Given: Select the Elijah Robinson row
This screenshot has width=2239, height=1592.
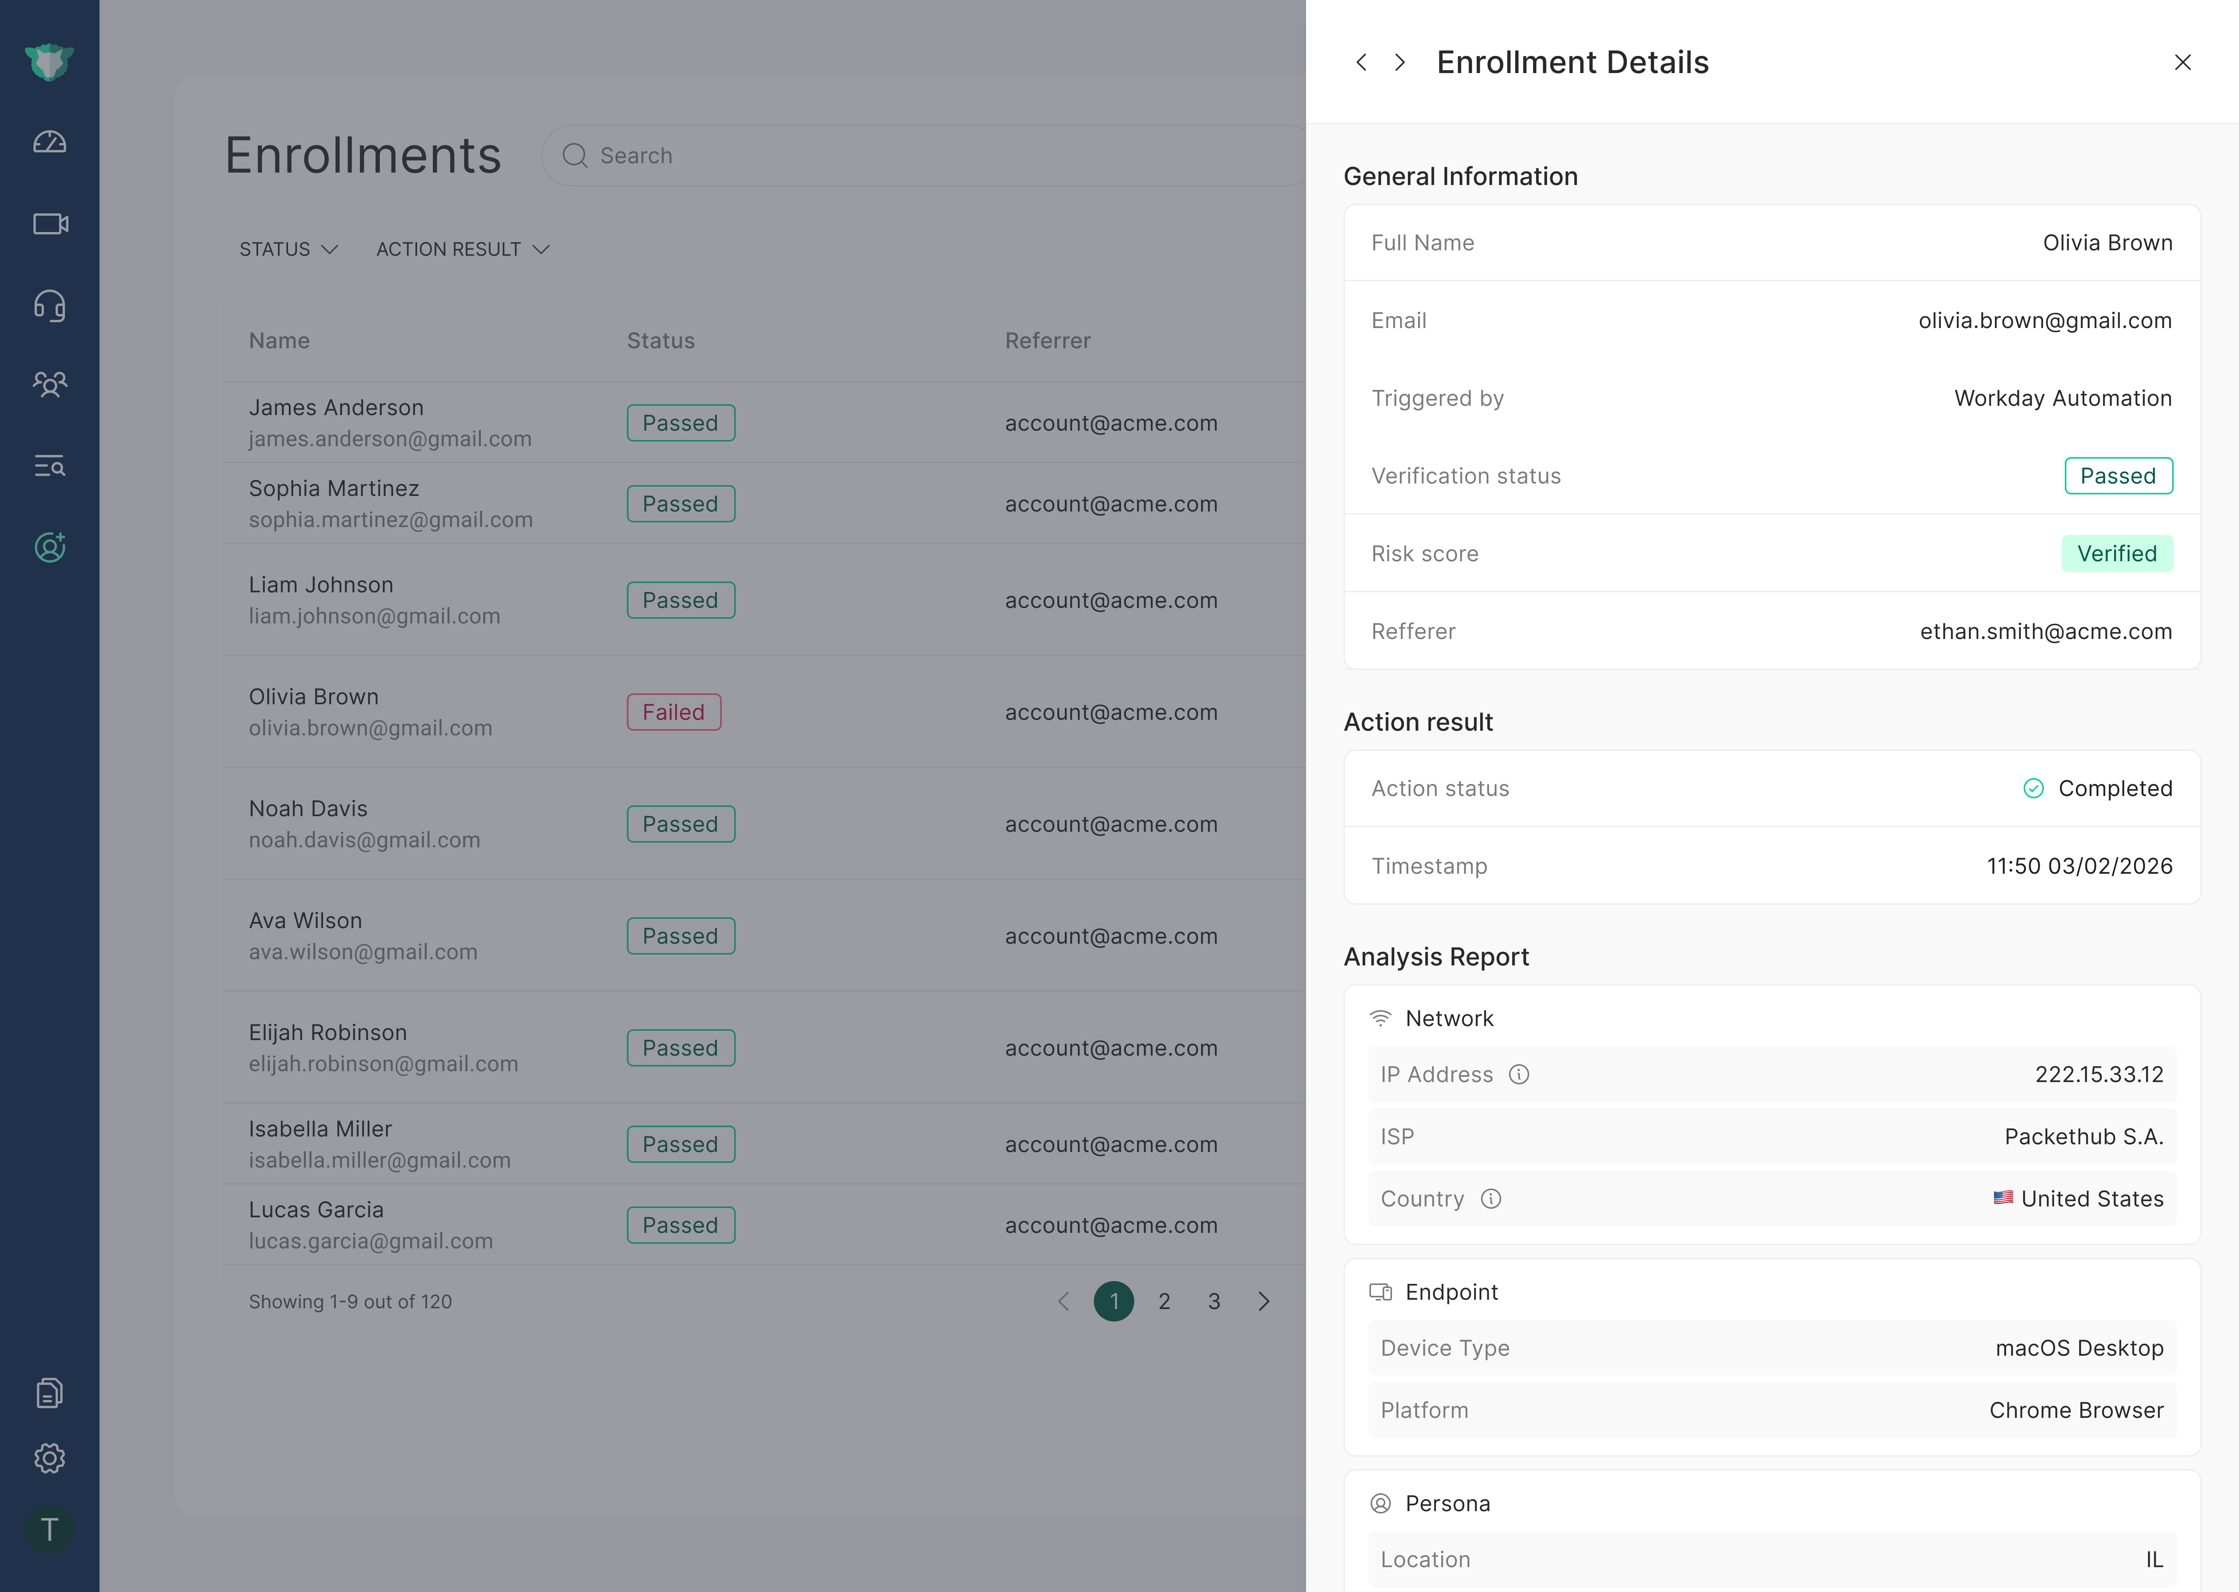Looking at the screenshot, I should [764, 1048].
